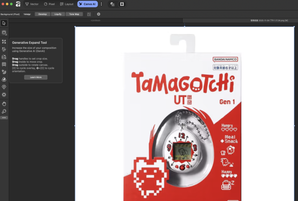Toggle the overlapping-squares icon in top bar
This screenshot has height=201, width=298.
coord(112,4)
